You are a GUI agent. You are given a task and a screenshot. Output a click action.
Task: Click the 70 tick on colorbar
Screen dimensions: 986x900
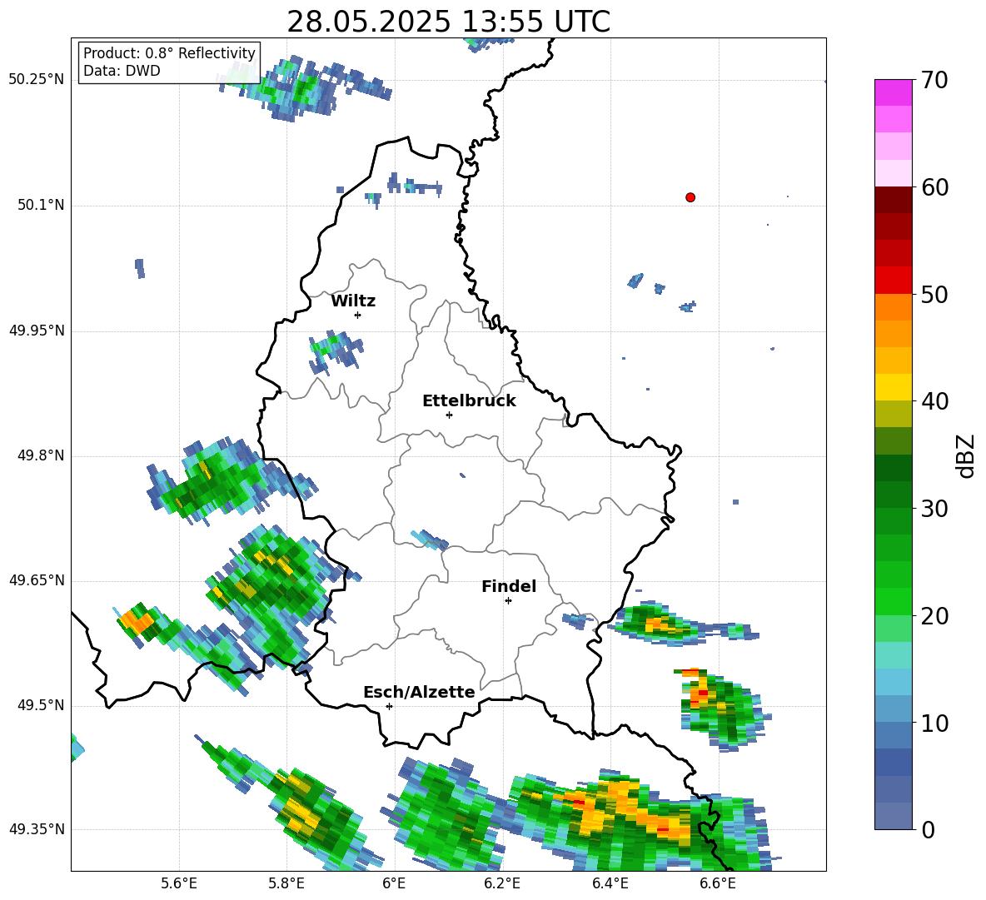[x=934, y=80]
